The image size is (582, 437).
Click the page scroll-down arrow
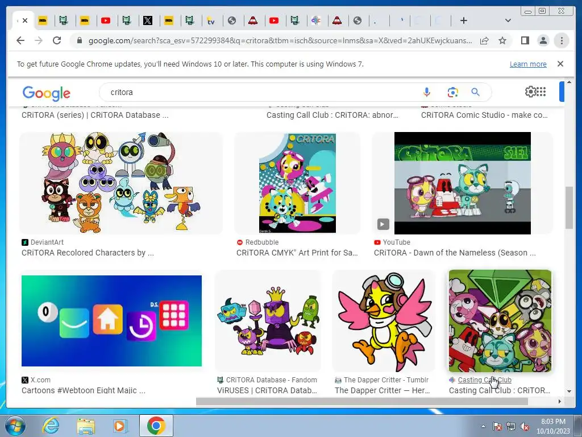(x=569, y=391)
